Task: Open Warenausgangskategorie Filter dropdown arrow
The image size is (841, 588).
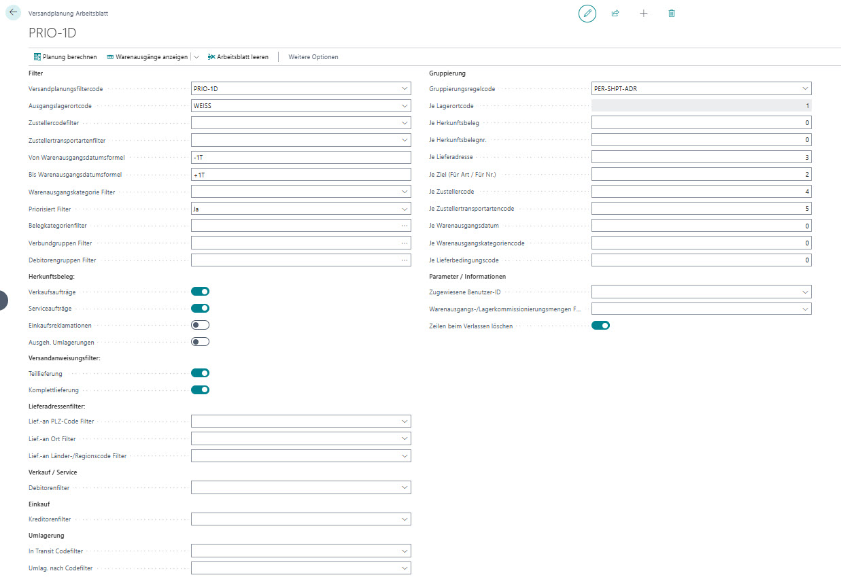Action: pos(405,192)
